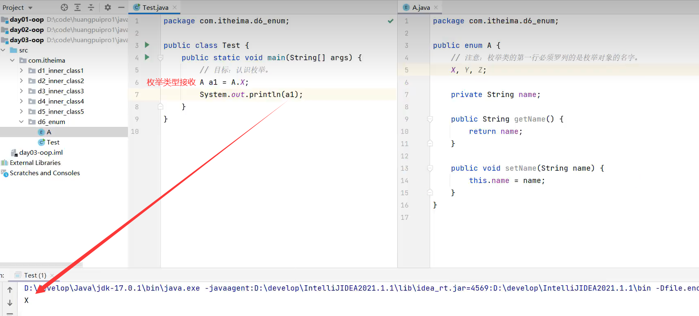The height and width of the screenshot is (316, 699).
Task: Click the Expand All icon in Project toolbar
Action: coord(77,7)
